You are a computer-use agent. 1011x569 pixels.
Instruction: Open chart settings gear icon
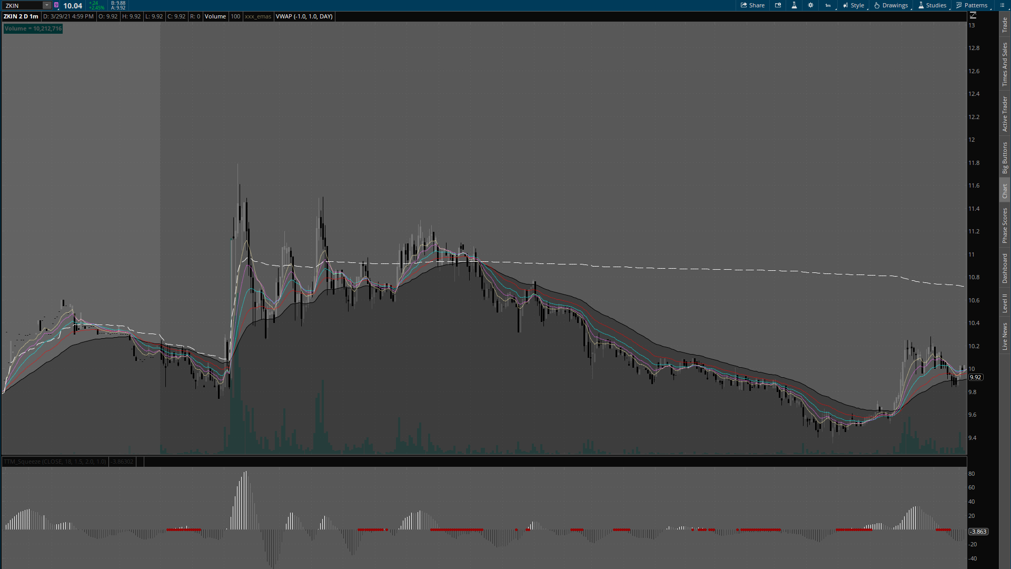coord(810,5)
